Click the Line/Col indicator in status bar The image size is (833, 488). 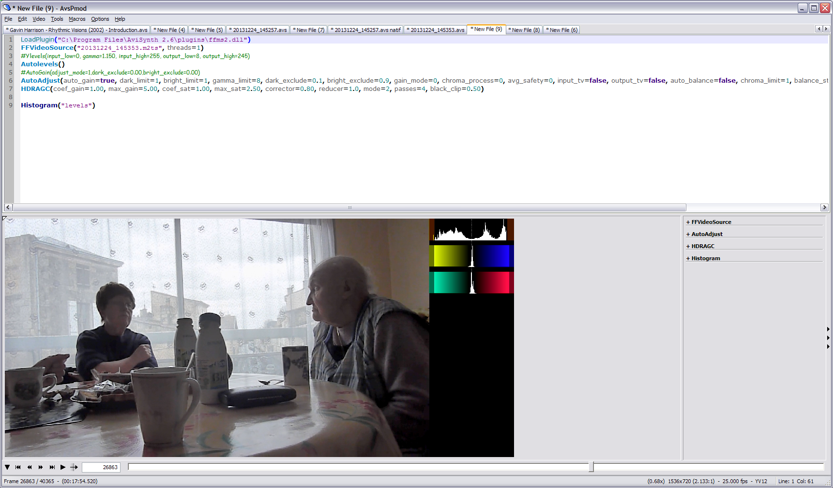point(796,481)
